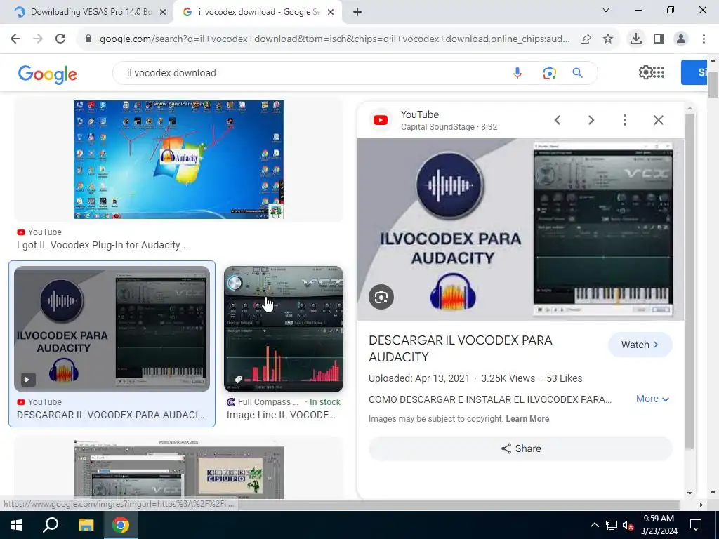Viewport: 719px width, 539px height.
Task: Click 'Uploaded: Apr 13, 2021' text
Action: click(419, 378)
